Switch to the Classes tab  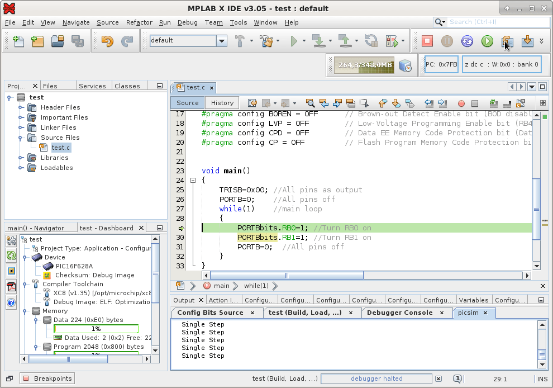(127, 86)
